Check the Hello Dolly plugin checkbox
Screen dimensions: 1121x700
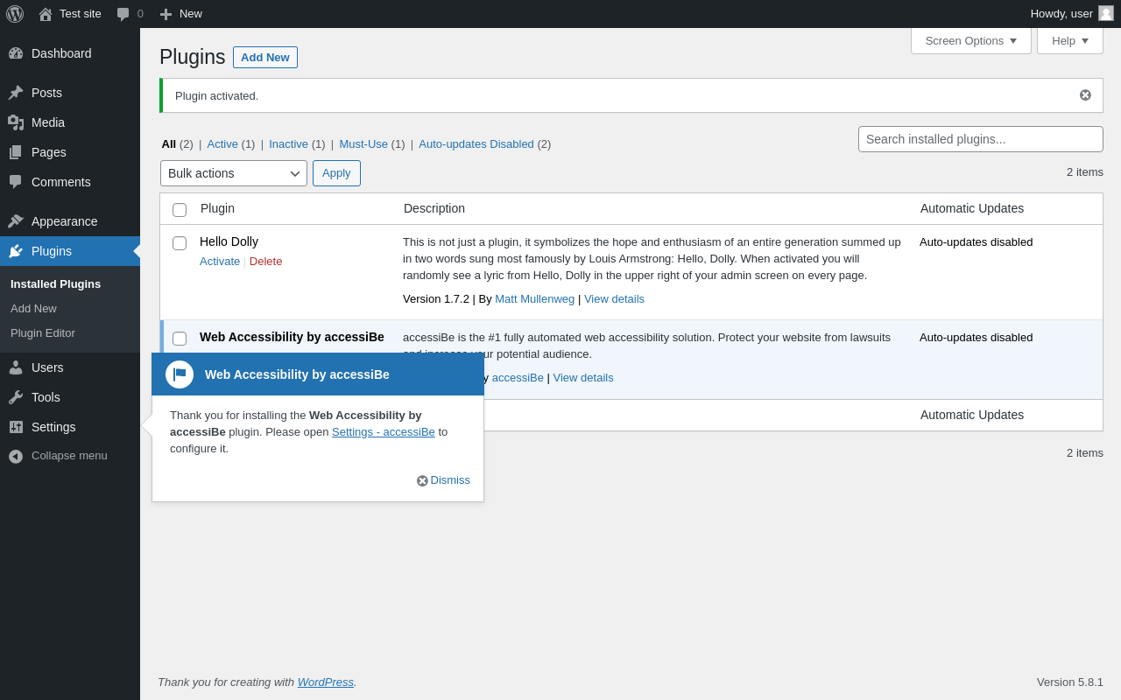click(x=180, y=243)
